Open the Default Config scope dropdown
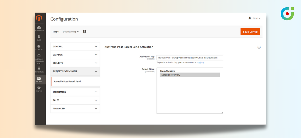The image size is (301, 138). pos(71,32)
